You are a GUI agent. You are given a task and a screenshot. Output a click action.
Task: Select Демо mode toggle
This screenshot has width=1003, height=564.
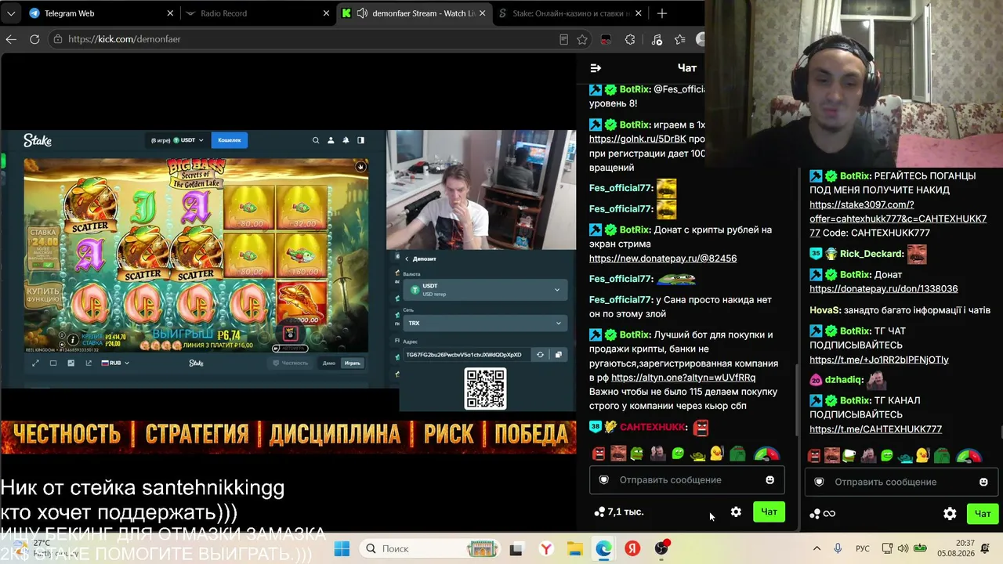click(x=329, y=363)
